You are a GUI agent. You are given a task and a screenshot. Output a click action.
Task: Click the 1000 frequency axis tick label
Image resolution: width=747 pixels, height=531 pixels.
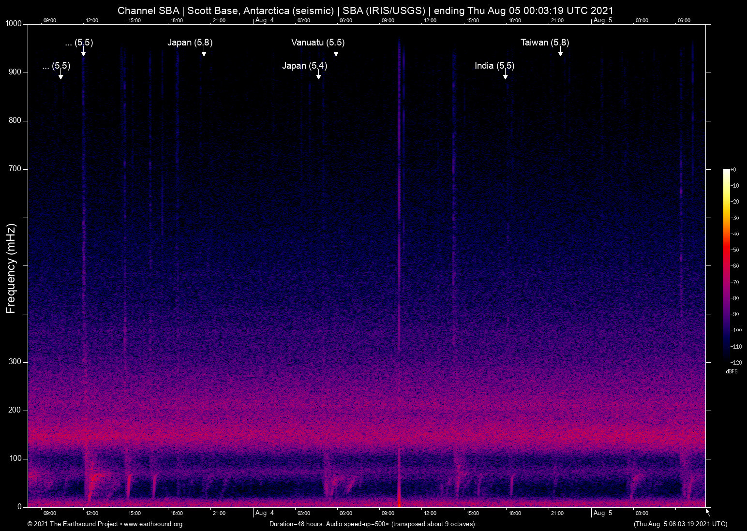click(13, 24)
